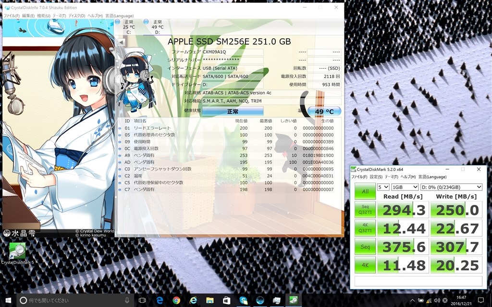Launch Microsoft Edge from taskbar
492x307 pixels.
(160, 300)
